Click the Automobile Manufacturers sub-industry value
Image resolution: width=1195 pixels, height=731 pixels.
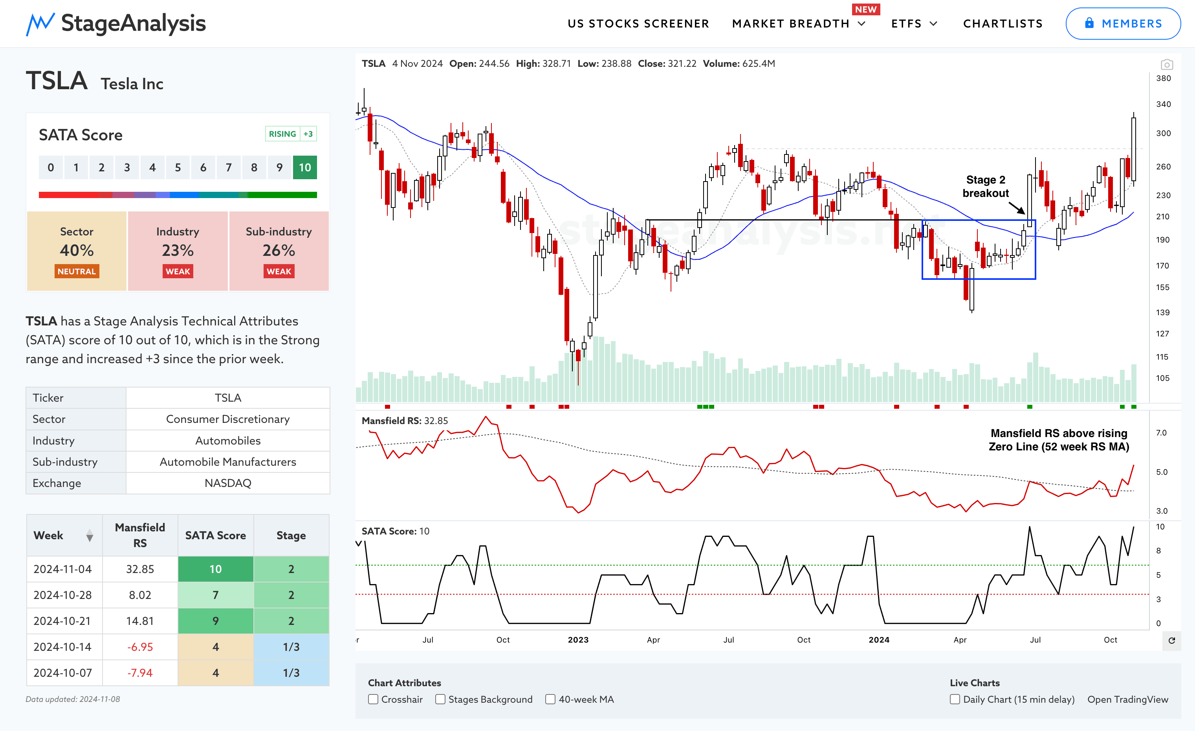click(227, 462)
